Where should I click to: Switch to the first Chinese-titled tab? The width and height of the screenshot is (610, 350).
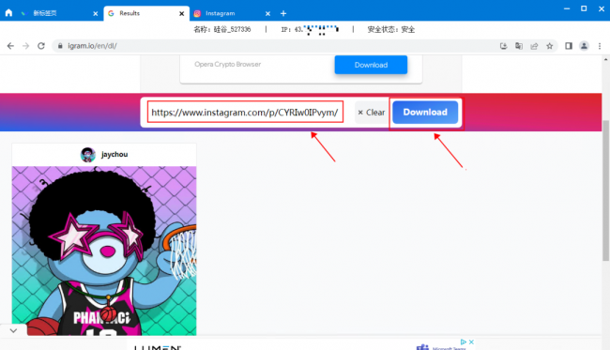(x=58, y=13)
